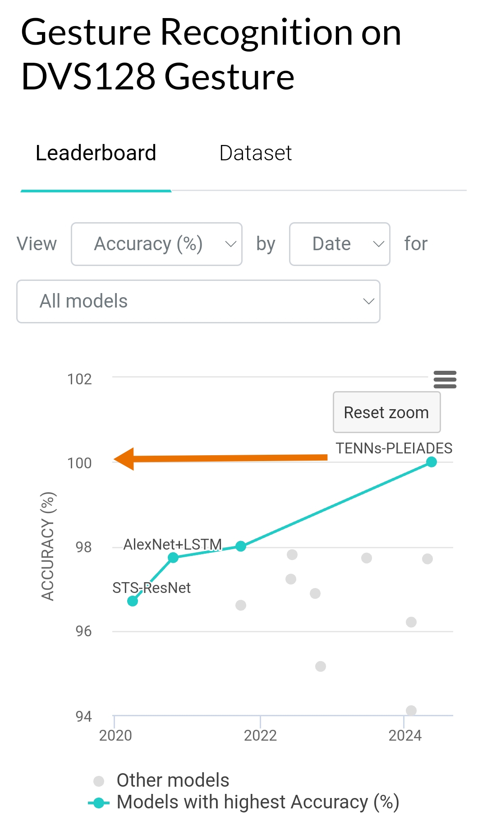
Task: Switch to the Dataset tab
Action: 256,153
